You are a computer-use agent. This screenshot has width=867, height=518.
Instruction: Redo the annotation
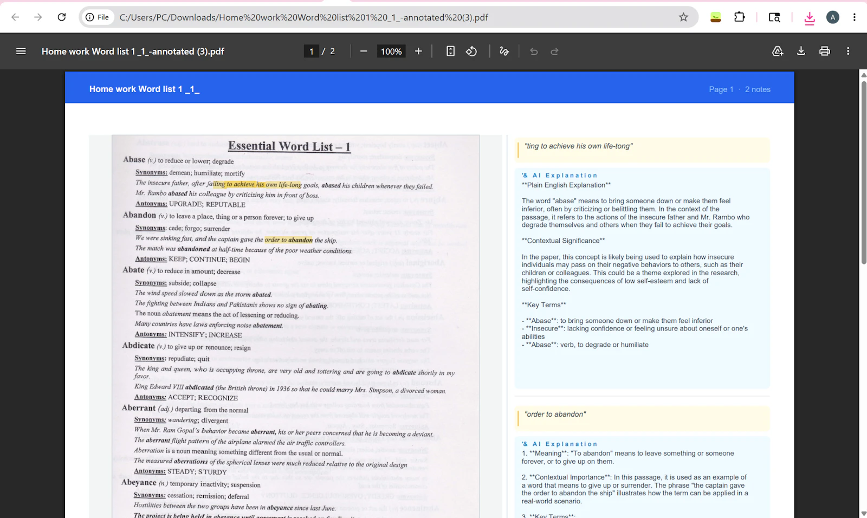[x=554, y=51]
